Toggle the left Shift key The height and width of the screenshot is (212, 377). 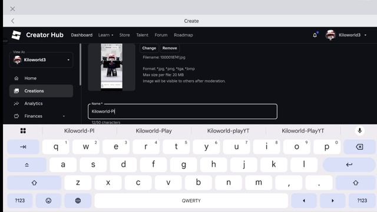[34, 183]
